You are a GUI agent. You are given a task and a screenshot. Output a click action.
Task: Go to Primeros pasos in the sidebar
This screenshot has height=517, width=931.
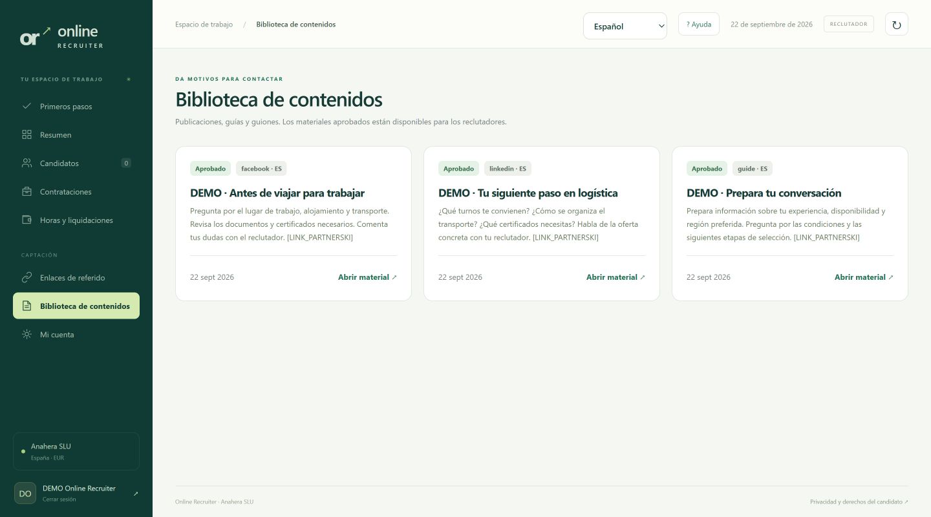pos(76,106)
